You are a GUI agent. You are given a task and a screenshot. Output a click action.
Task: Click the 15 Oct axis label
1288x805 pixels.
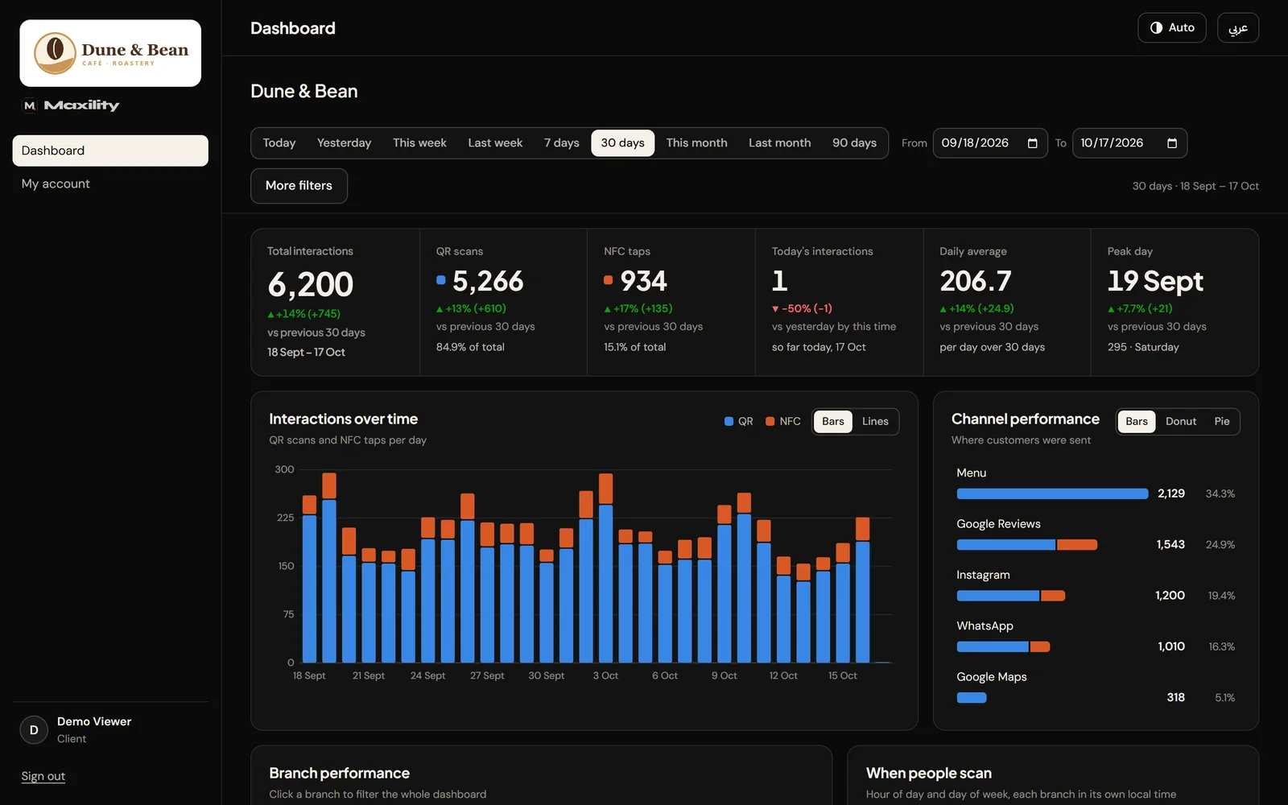843,675
